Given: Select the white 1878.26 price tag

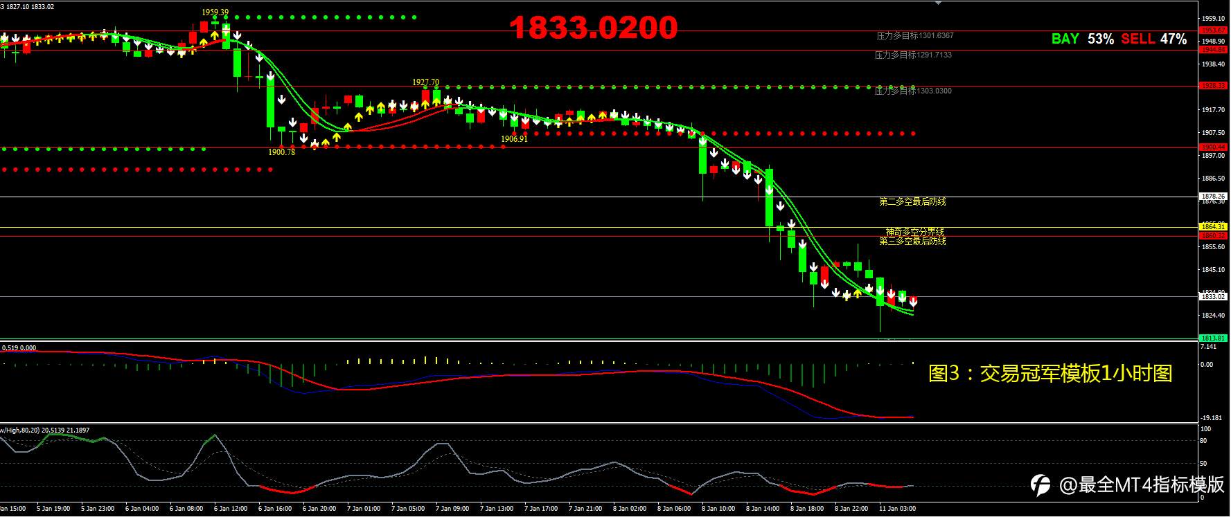Looking at the screenshot, I should pos(1213,197).
